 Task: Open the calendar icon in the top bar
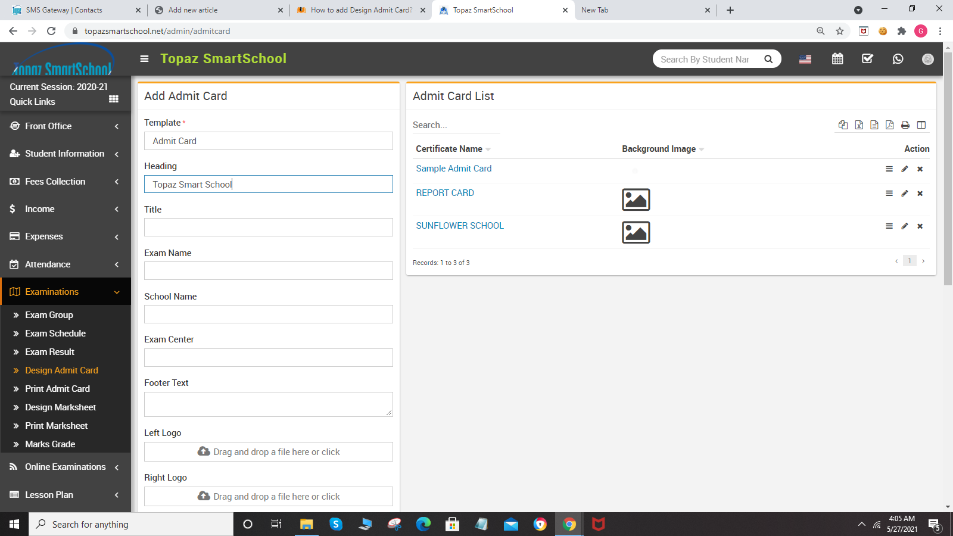[837, 59]
